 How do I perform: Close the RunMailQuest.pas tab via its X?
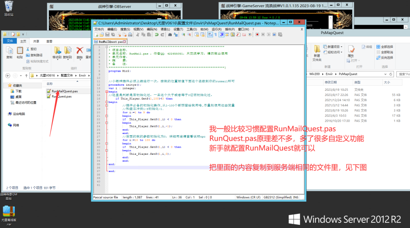(125, 42)
